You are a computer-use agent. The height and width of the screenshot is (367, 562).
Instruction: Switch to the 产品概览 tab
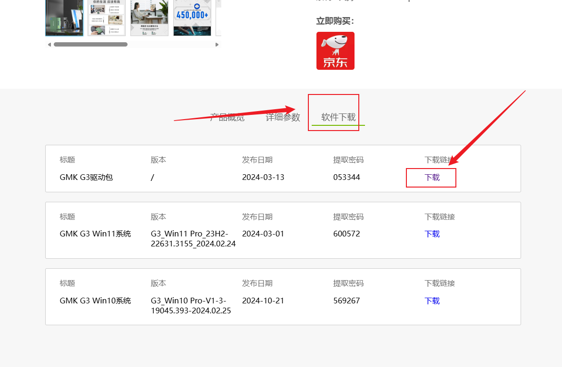[227, 117]
